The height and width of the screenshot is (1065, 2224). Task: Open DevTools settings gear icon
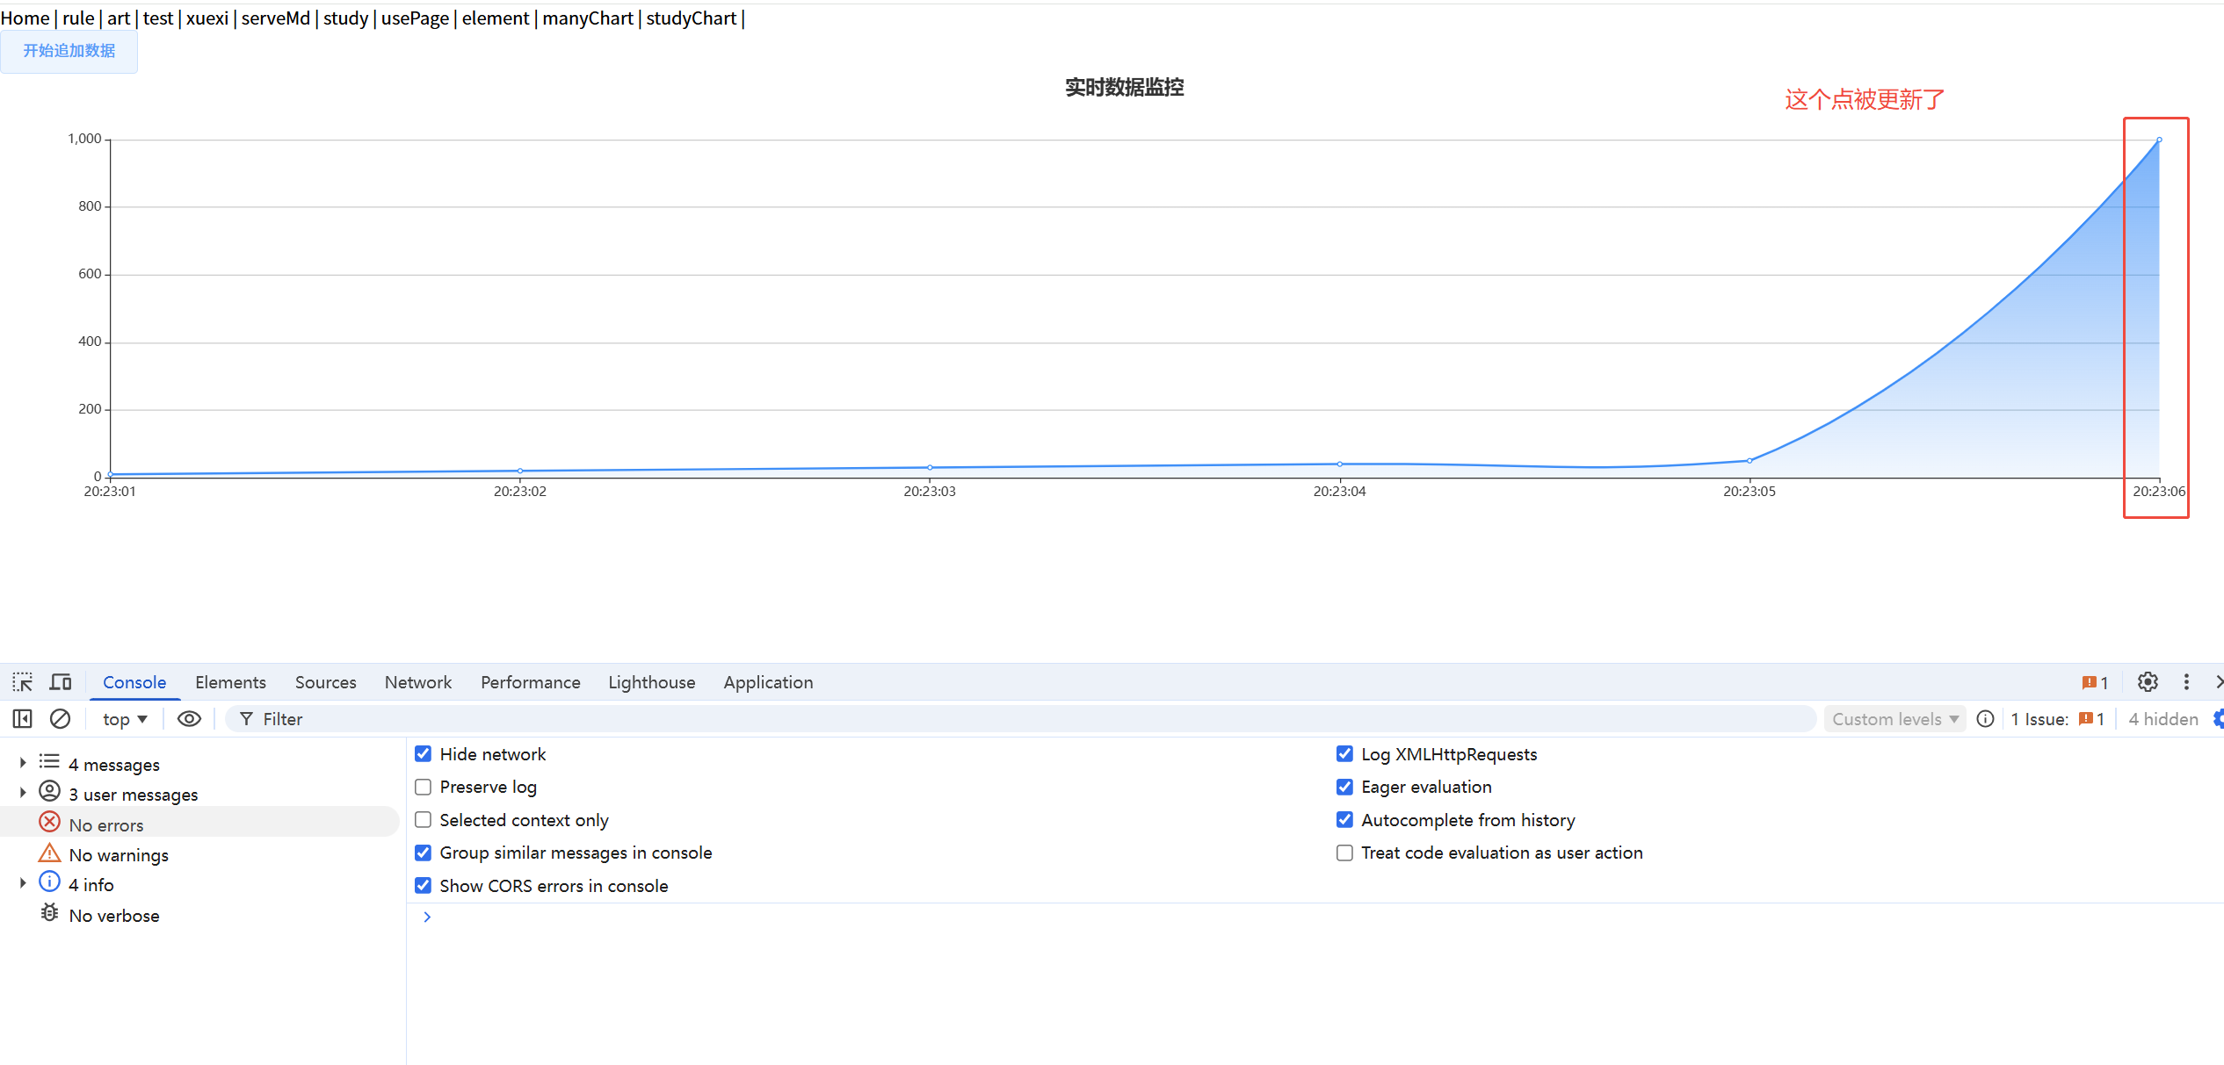(2148, 682)
